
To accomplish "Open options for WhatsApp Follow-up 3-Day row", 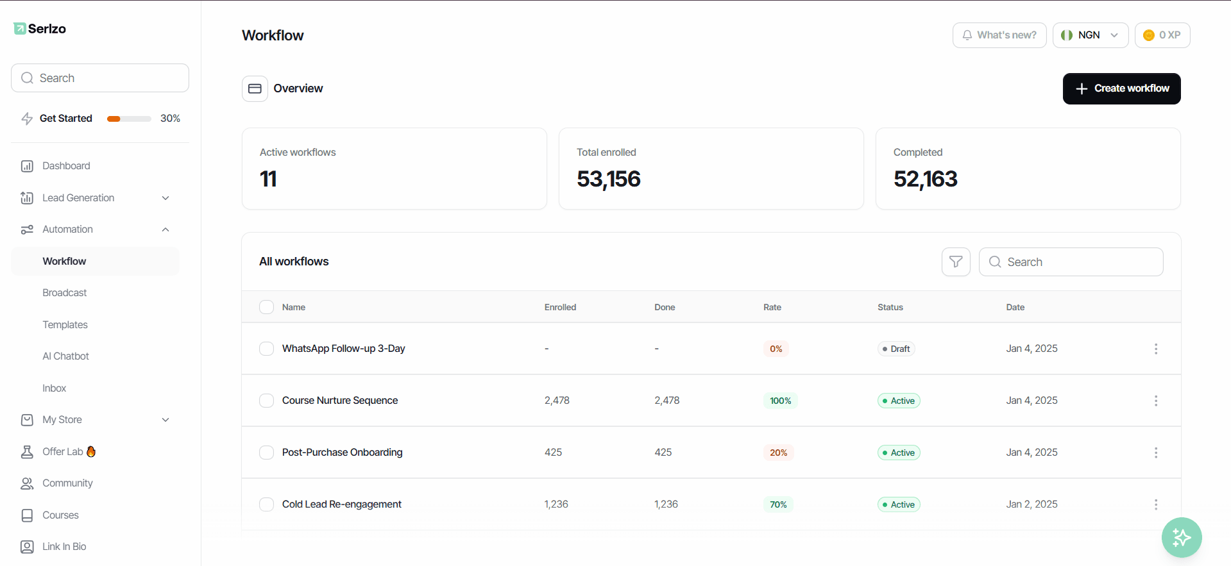I will coord(1156,349).
